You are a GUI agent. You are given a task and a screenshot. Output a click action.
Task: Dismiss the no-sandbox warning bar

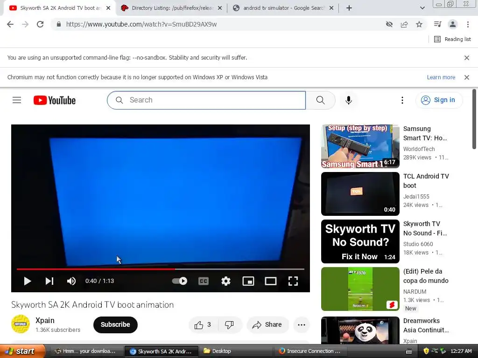click(x=467, y=57)
